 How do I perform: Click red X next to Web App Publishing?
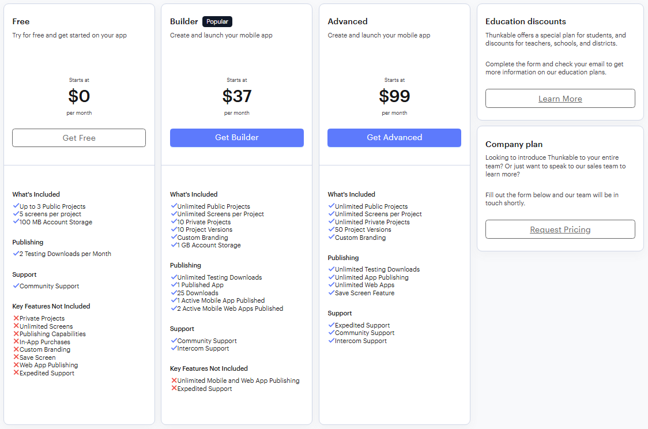(x=16, y=364)
